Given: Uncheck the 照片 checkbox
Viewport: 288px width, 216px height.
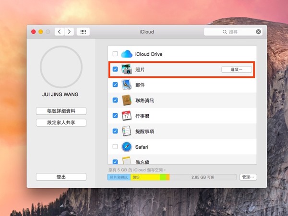Looking at the screenshot, I should click(115, 69).
